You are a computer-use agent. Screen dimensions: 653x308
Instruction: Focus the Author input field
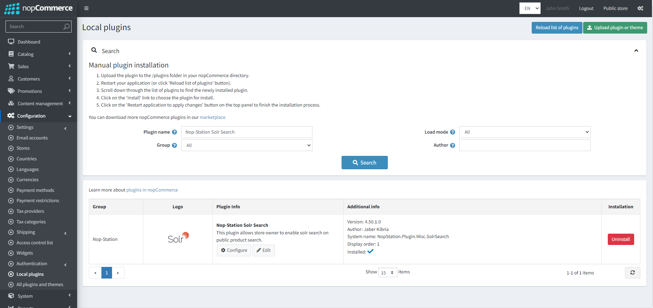point(525,145)
